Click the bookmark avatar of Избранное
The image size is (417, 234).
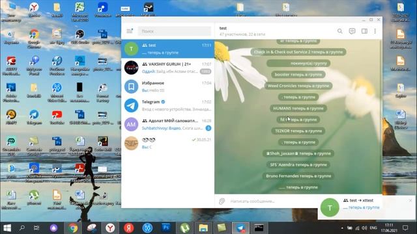132,86
